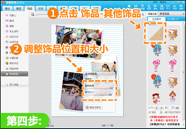This screenshot has width=186, height=129.
Task: Click the 刷新 refresh link
Action: point(153,112)
